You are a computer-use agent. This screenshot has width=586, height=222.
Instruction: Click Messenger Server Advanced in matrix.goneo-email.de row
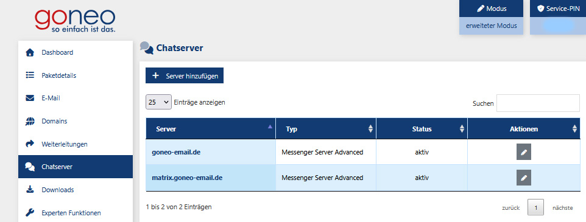click(x=322, y=178)
